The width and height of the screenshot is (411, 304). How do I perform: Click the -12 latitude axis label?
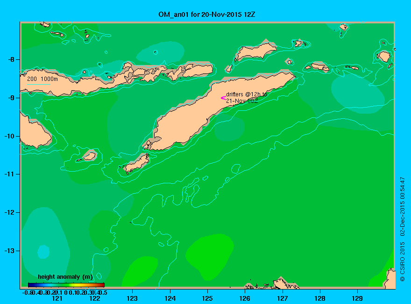9,212
